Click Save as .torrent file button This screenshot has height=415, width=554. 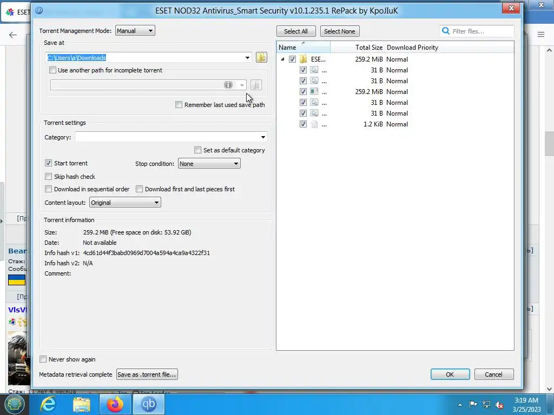tap(147, 374)
